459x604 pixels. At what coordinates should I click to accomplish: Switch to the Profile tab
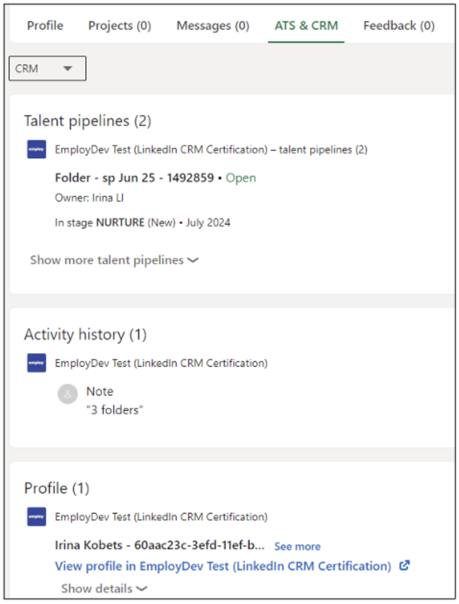tap(45, 25)
